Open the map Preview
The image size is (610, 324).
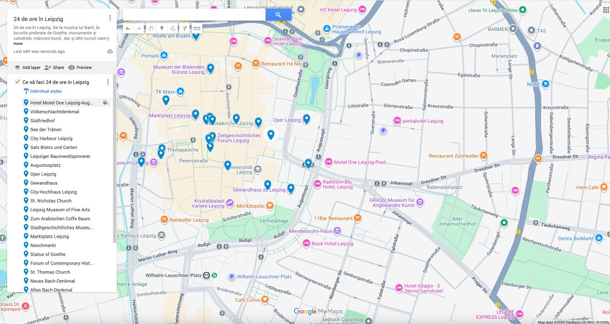(80, 68)
